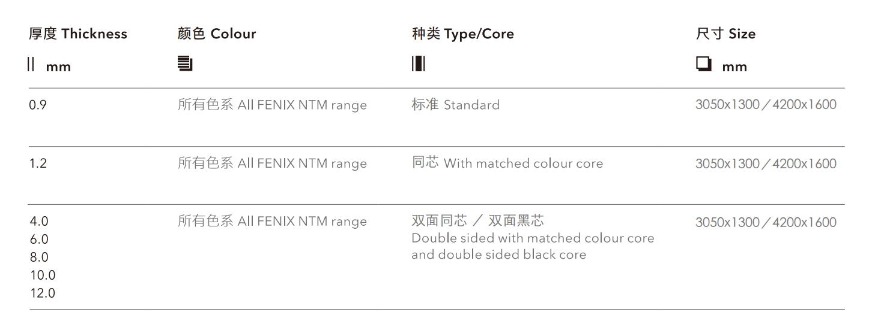Click the Thickness column header
Viewport: 878px width, 315px height.
(78, 34)
